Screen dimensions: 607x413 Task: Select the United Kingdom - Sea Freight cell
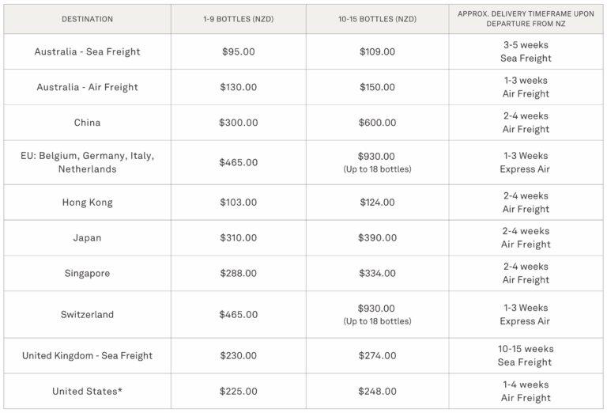[87, 355]
